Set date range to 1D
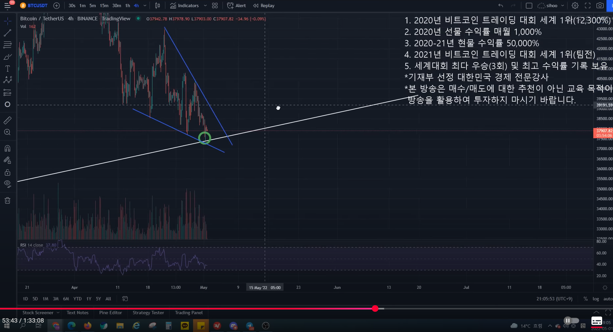The height and width of the screenshot is (332, 613). [x=25, y=299]
